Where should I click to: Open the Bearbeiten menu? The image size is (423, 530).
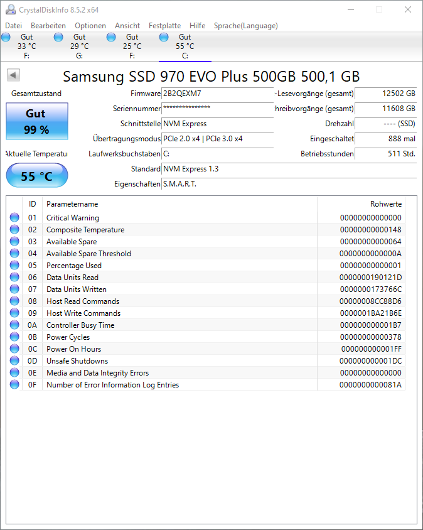tap(48, 26)
